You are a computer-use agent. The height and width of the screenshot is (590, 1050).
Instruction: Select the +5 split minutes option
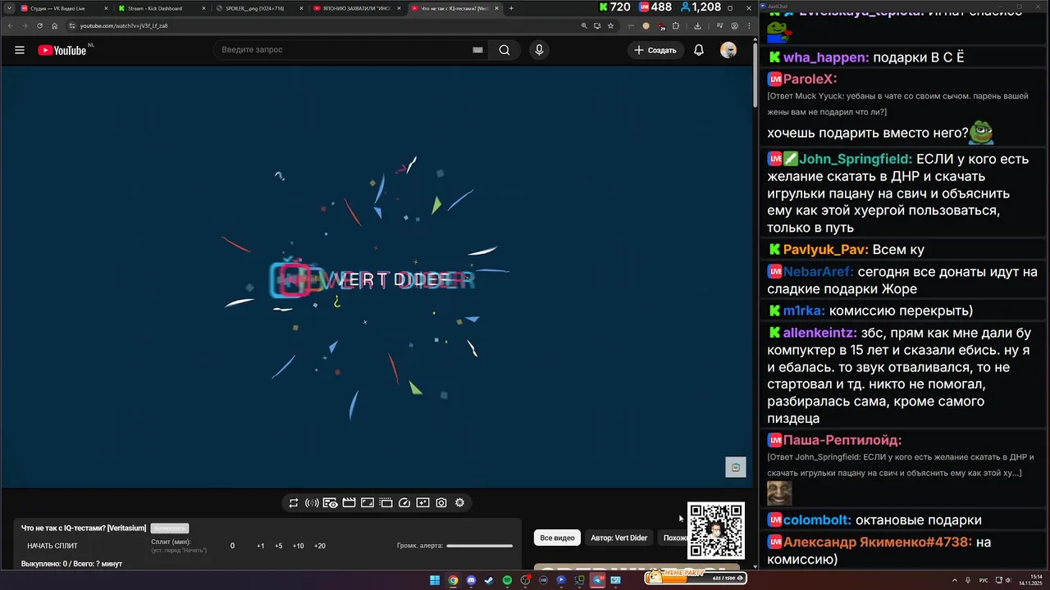279,546
